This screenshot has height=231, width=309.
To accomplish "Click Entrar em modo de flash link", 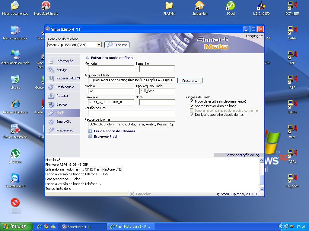I will pos(112,58).
